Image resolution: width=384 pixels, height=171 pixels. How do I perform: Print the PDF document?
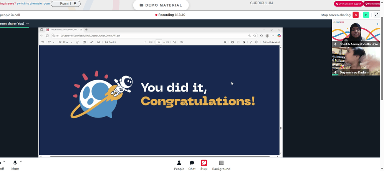[x=232, y=42]
